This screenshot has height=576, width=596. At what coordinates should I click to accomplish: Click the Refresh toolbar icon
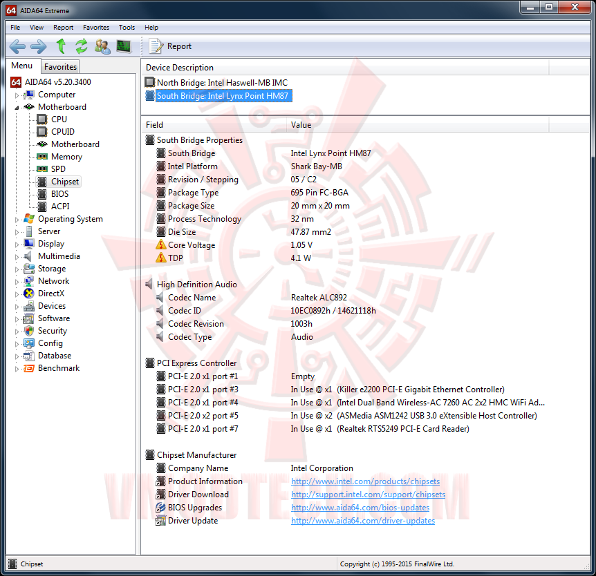click(82, 46)
